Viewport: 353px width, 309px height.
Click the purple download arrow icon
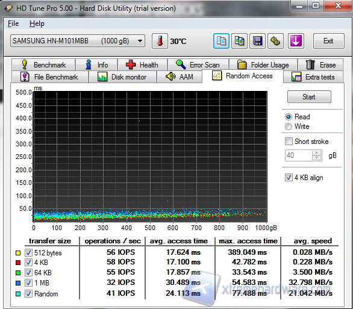[x=296, y=41]
